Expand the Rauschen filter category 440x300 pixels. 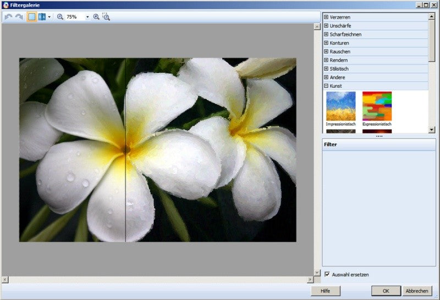326,51
